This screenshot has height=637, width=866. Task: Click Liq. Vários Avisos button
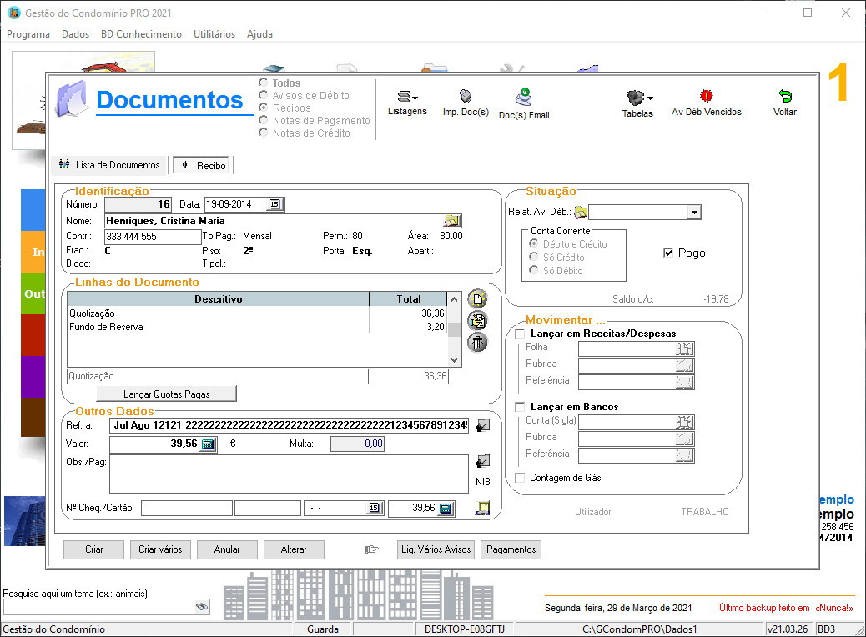click(x=436, y=549)
